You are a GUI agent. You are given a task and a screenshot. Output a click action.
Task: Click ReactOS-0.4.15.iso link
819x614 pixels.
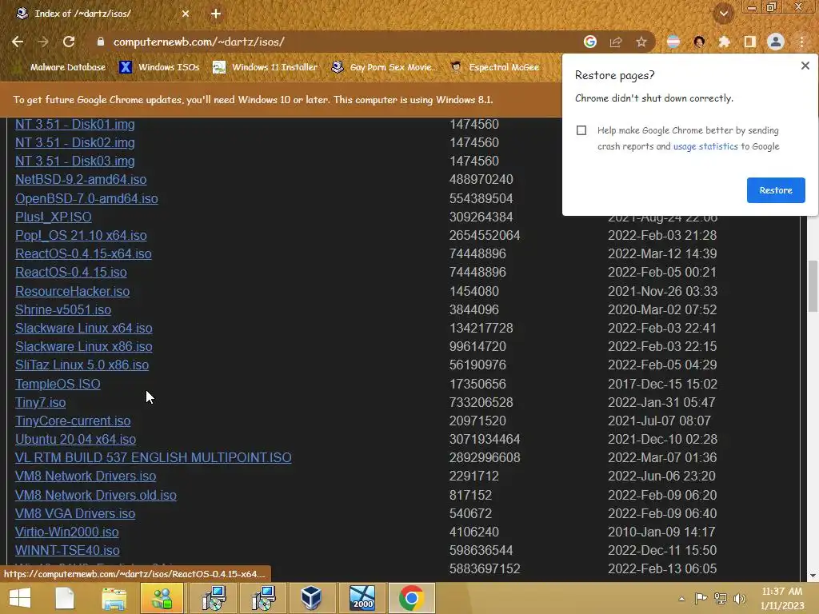coord(71,272)
